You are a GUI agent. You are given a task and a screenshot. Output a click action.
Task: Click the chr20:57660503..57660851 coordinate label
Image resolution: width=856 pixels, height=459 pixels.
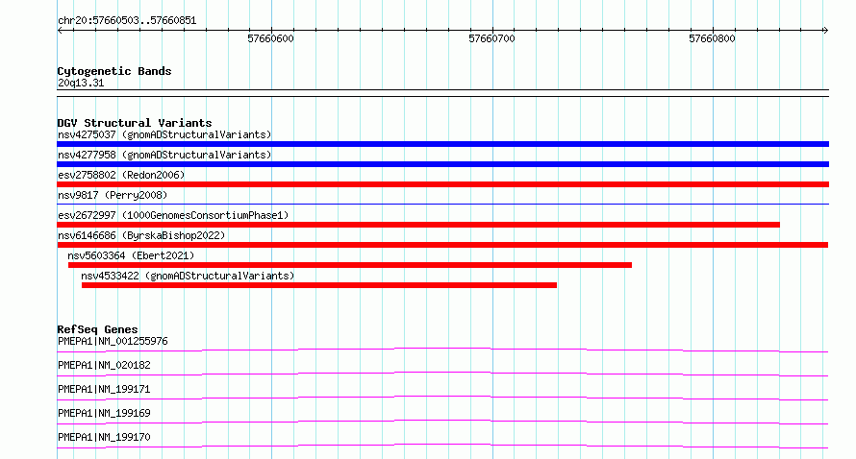click(127, 21)
